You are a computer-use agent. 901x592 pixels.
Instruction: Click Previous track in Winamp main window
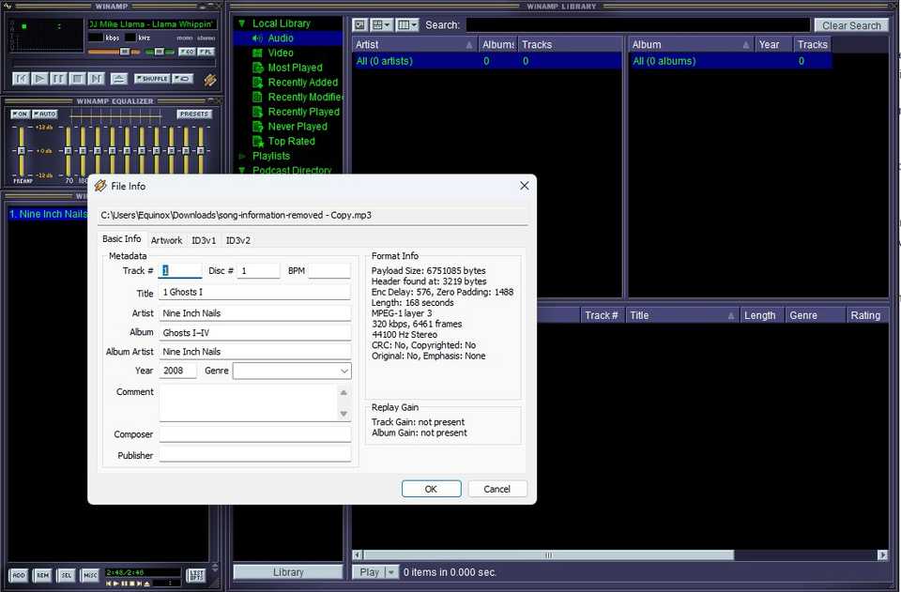(x=21, y=79)
